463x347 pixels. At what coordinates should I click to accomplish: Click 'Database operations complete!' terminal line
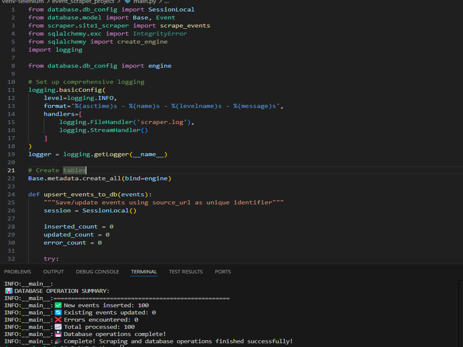point(115,334)
